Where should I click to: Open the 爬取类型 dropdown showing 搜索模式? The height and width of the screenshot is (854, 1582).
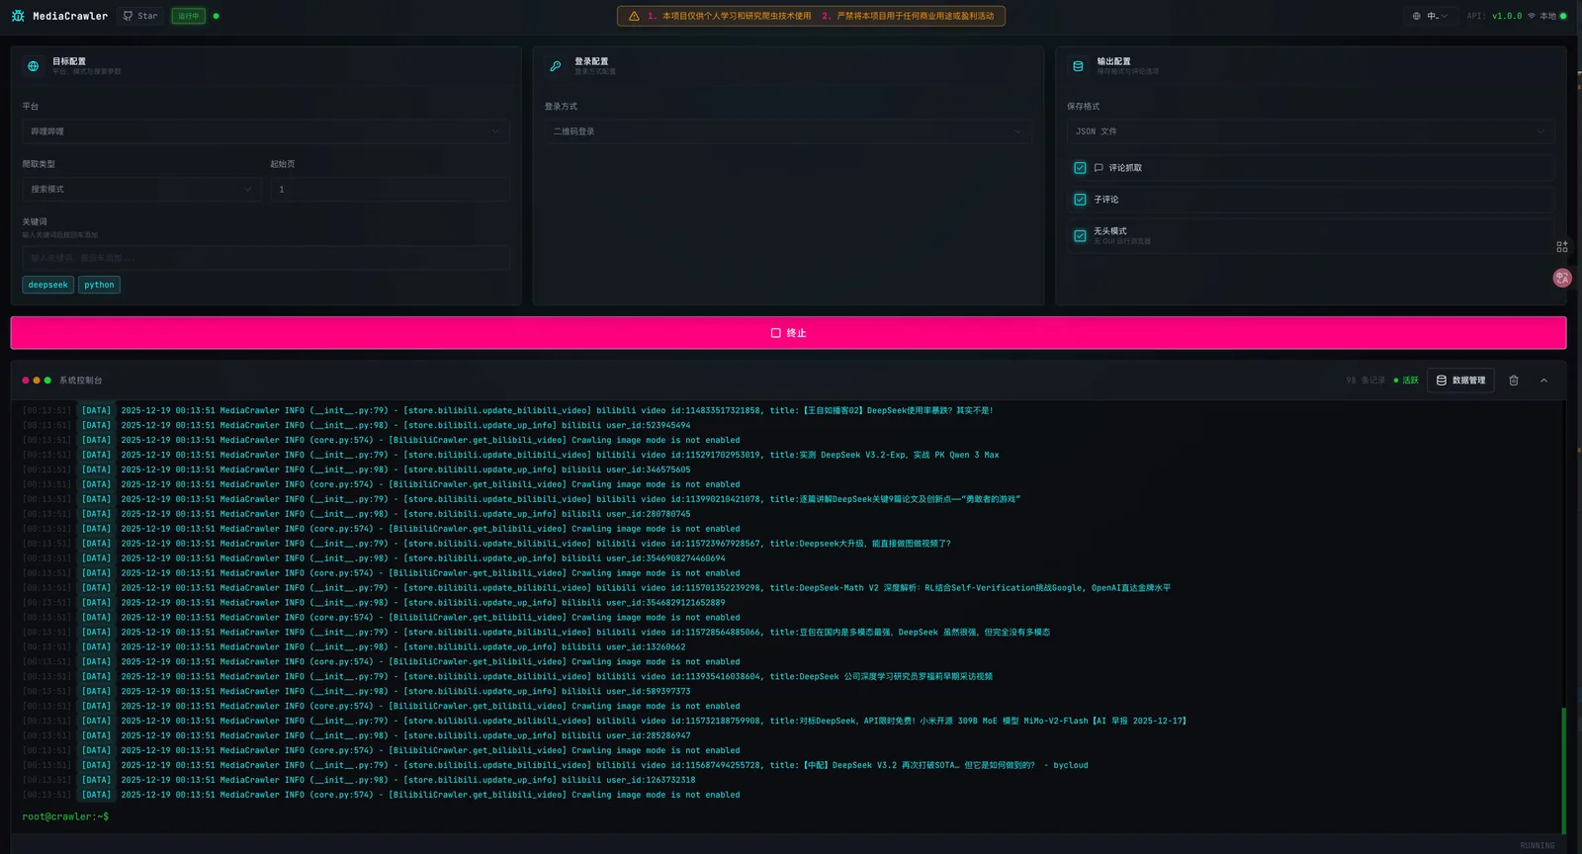click(142, 189)
